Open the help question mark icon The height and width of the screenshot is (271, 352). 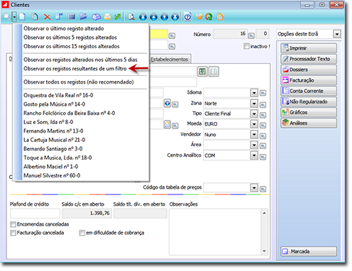coord(187,16)
